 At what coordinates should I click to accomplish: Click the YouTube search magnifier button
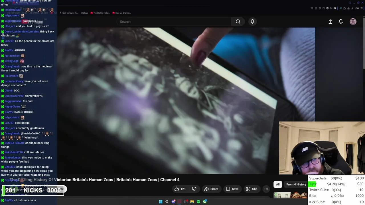coord(238,22)
